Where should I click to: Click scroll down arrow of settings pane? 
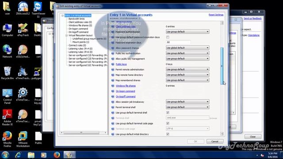(x=222, y=134)
